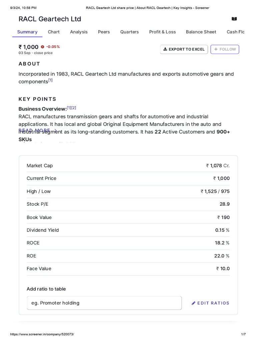
Task: Open citation [2] beside Business Overview
Action: pos(74,108)
